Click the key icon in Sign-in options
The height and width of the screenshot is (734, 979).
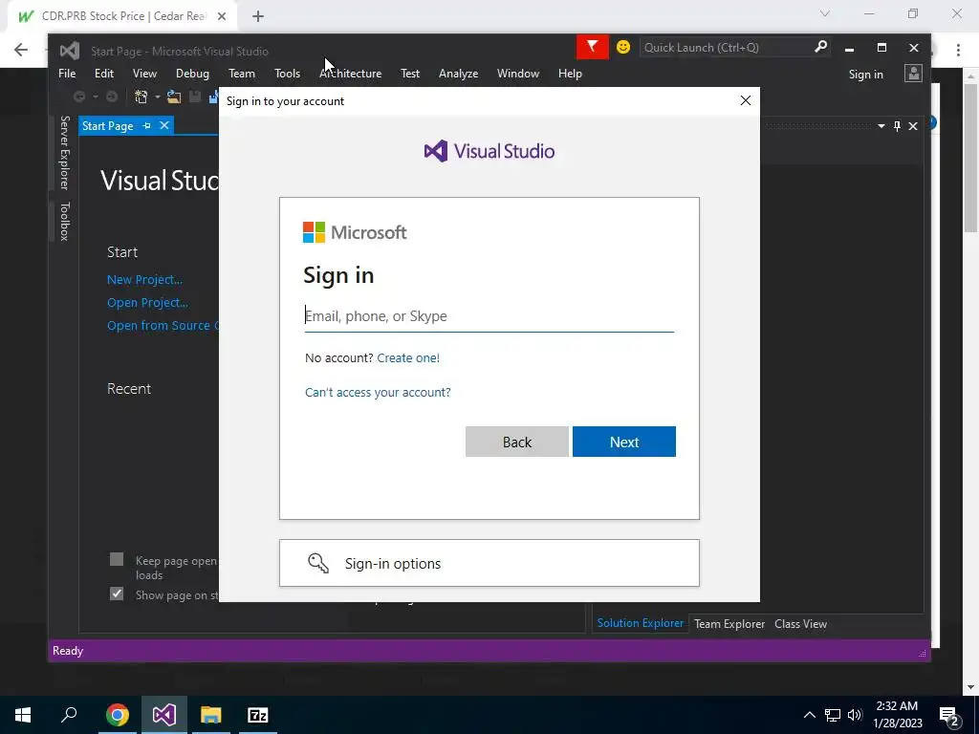point(318,563)
